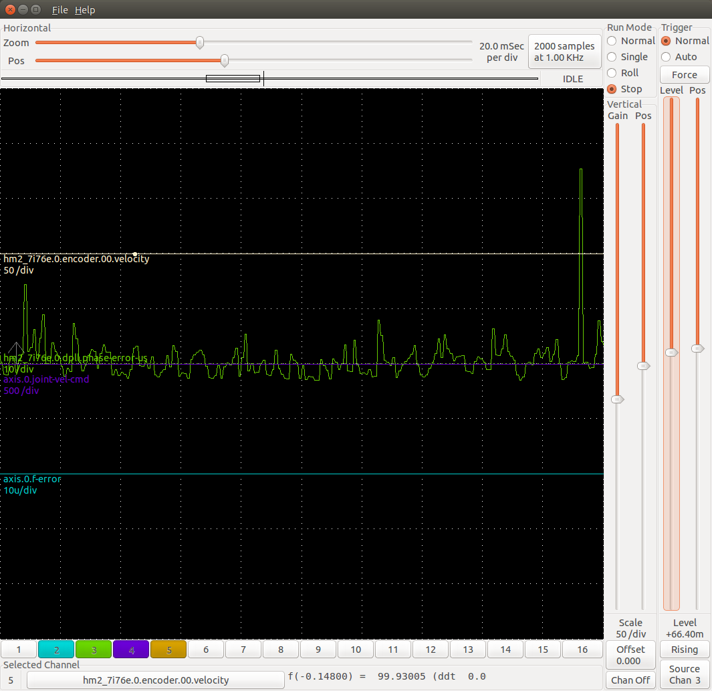Click the Chan Off button
The image size is (712, 691).
(x=630, y=680)
